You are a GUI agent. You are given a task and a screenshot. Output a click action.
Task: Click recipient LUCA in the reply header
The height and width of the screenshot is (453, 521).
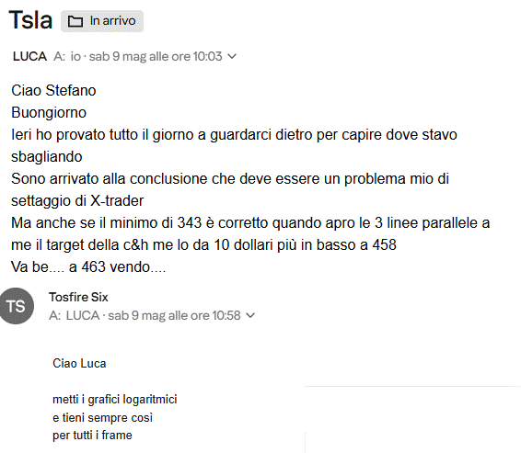coord(83,315)
